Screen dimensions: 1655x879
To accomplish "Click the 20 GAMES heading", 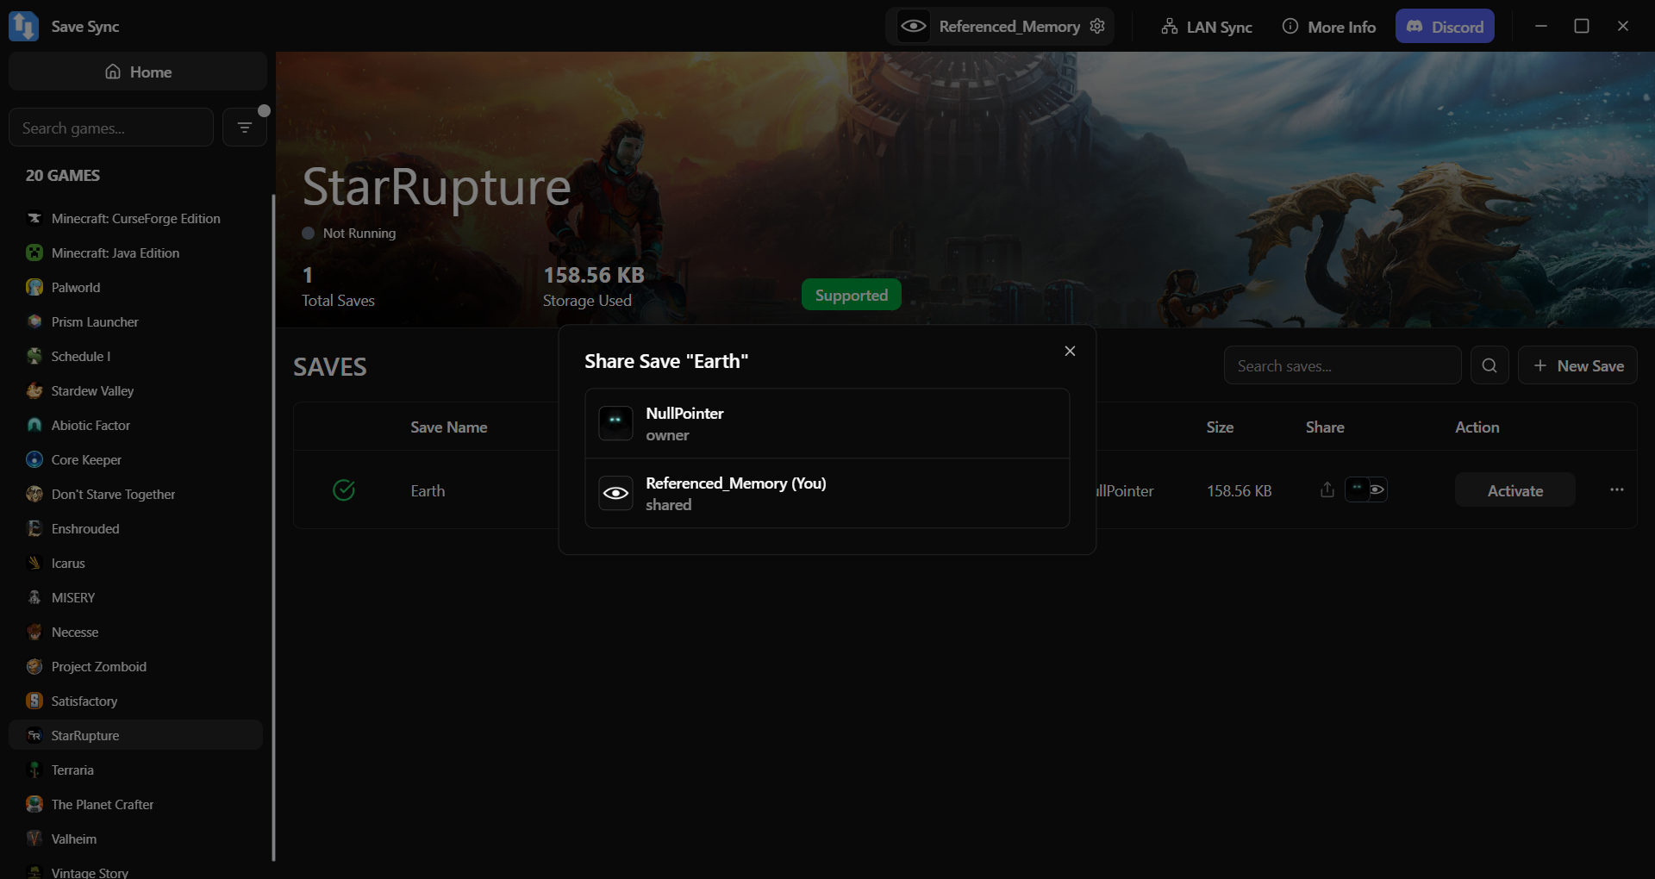I will 63,175.
